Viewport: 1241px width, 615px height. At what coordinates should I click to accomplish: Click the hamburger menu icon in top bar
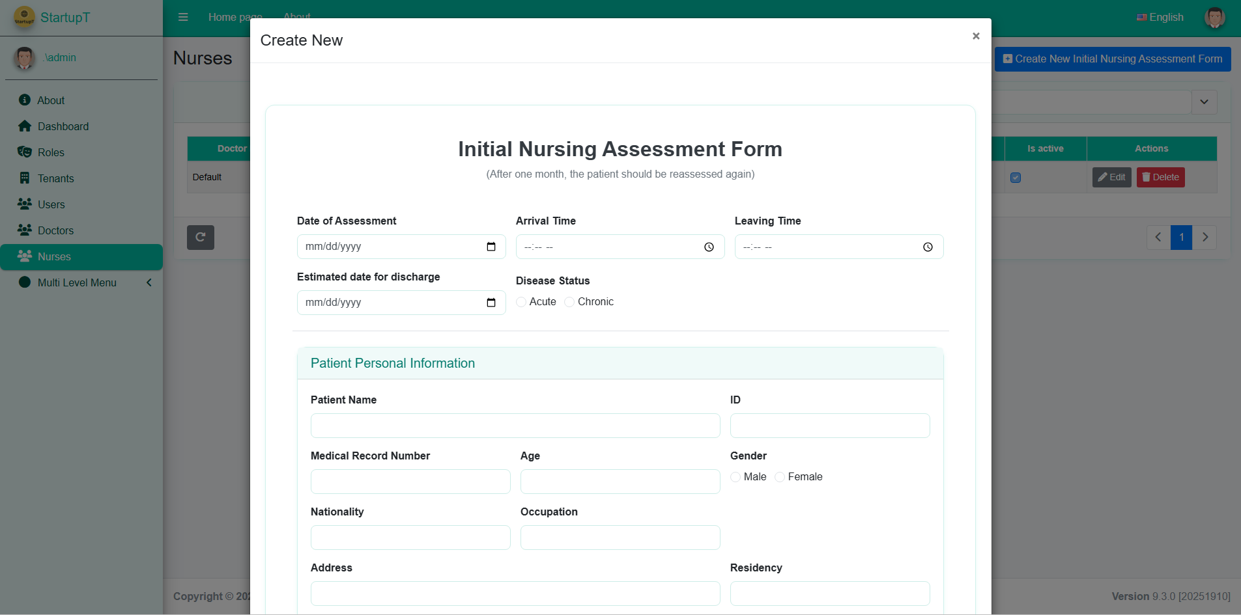183,17
